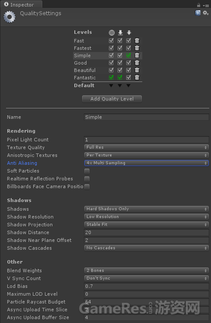Open the Shadow Projection dropdown
Screen dimensions: 211x323
[x=147, y=225]
